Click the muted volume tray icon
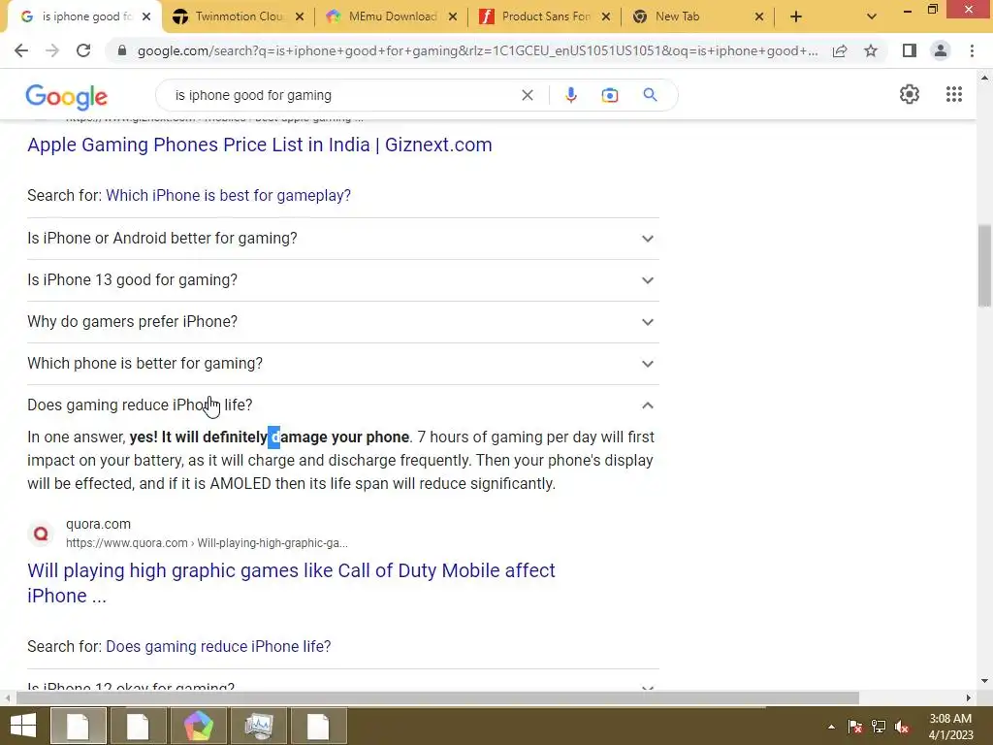The width and height of the screenshot is (993, 745). 902,727
